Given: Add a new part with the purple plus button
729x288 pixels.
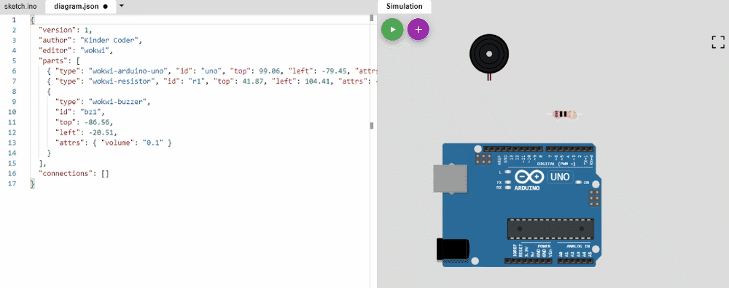Looking at the screenshot, I should click(x=418, y=29).
